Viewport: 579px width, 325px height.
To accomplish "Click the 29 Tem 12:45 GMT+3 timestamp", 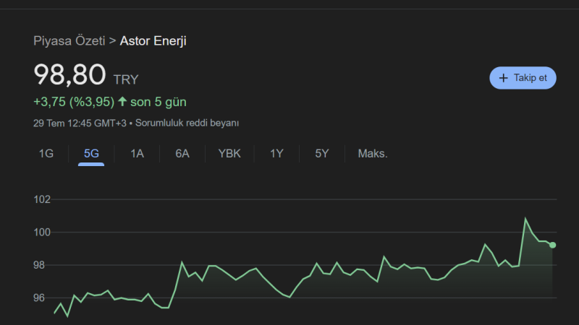I will pos(80,123).
